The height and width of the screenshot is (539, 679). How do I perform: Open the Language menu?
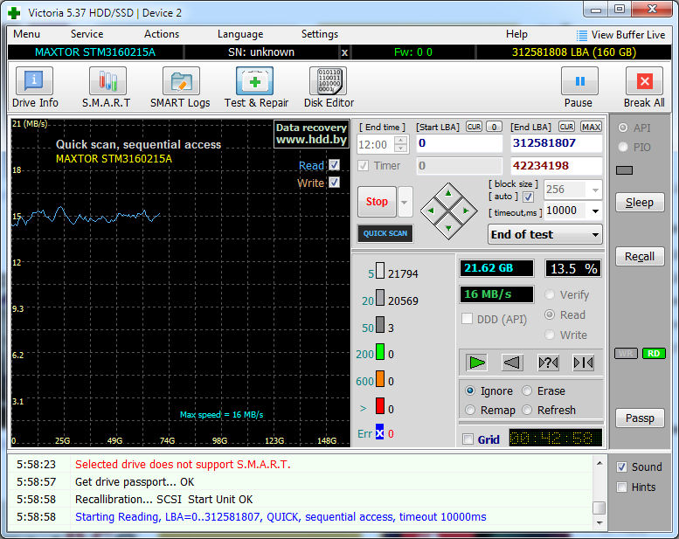(x=240, y=34)
